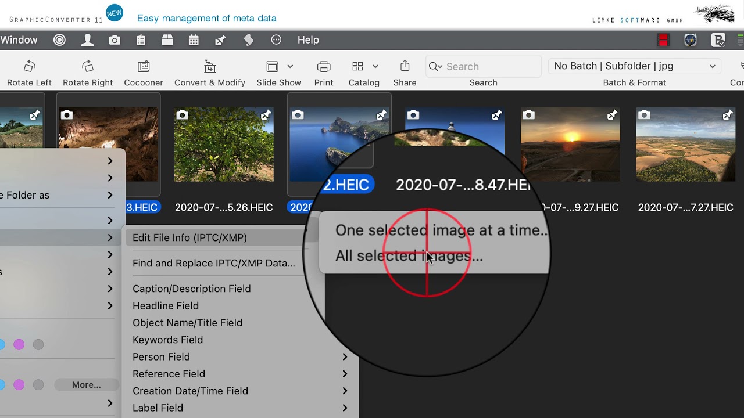This screenshot has width=744, height=418.
Task: Click the clipboard menu bar icon
Action: pyautogui.click(x=141, y=40)
